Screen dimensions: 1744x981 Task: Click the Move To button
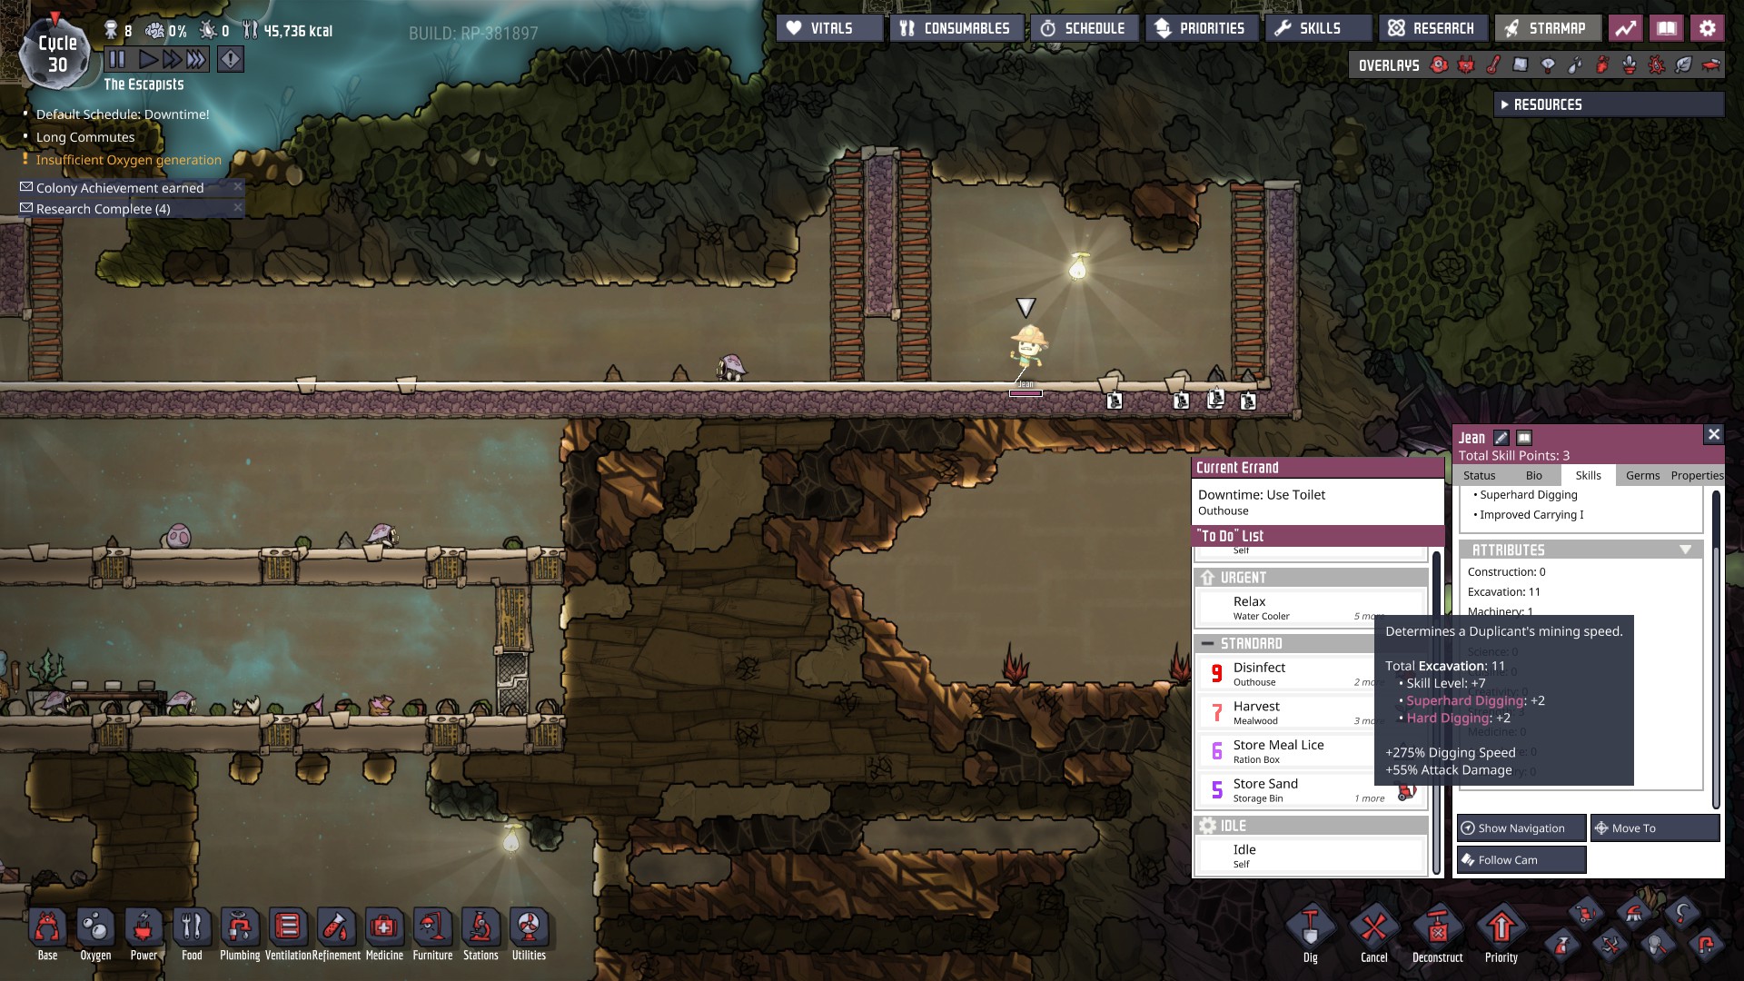tap(1654, 827)
